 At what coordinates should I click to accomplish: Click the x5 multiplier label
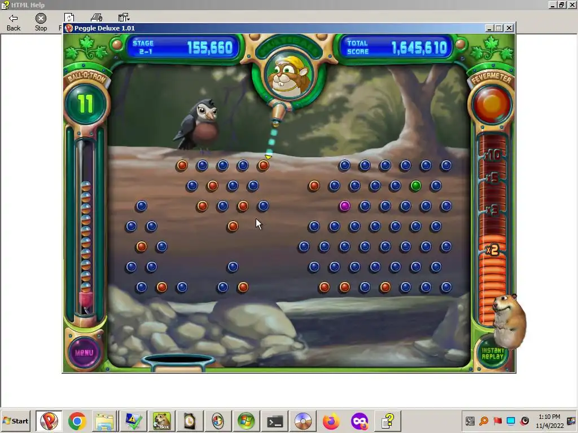coord(492,178)
